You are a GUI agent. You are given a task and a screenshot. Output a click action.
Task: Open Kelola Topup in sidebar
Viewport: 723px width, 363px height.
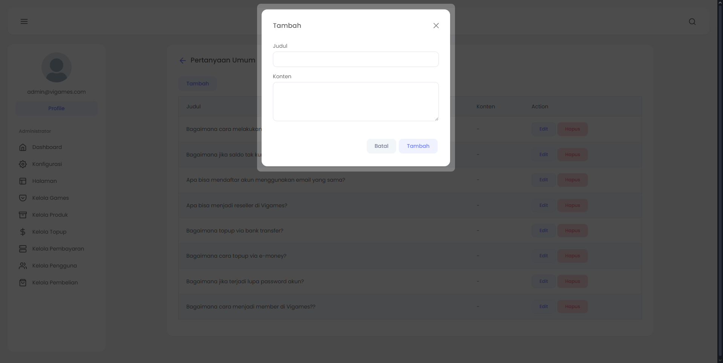(49, 232)
